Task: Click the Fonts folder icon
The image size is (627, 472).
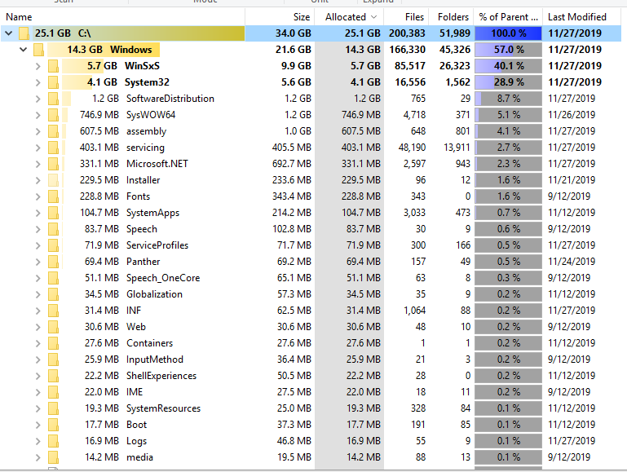Action: (53, 196)
